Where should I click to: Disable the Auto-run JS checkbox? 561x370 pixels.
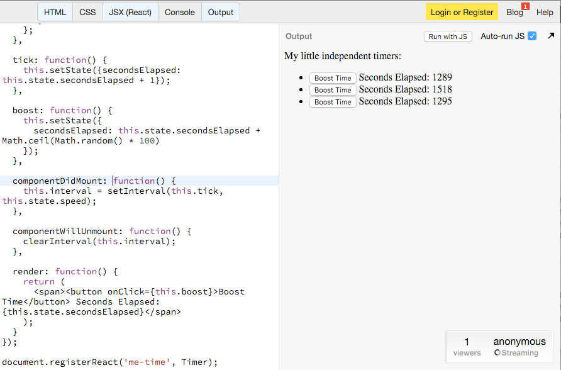click(532, 36)
